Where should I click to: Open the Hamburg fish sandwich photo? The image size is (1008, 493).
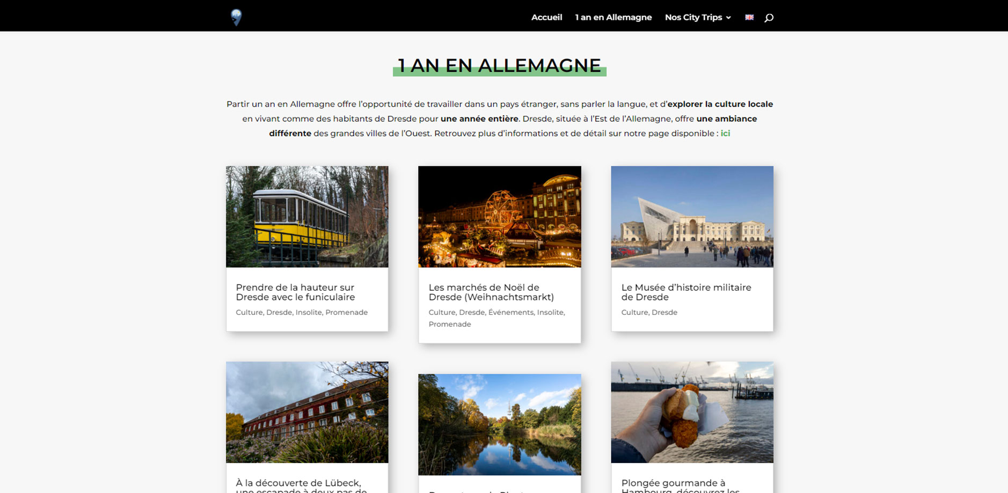(692, 412)
